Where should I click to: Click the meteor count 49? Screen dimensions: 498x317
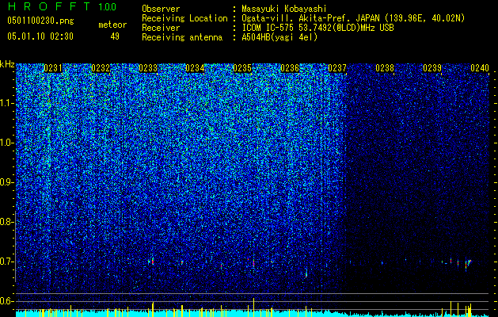point(115,36)
